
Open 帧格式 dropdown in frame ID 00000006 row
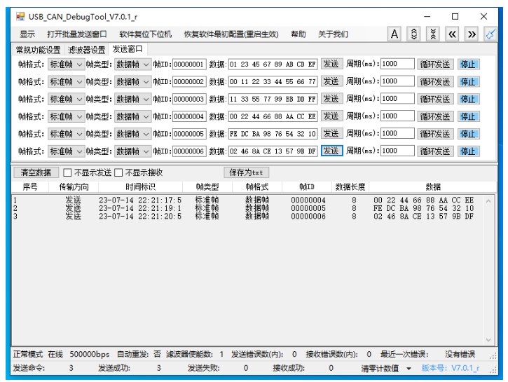point(66,151)
